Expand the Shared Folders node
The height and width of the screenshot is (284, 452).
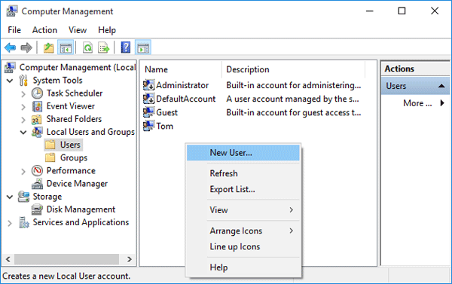pyautogui.click(x=23, y=120)
